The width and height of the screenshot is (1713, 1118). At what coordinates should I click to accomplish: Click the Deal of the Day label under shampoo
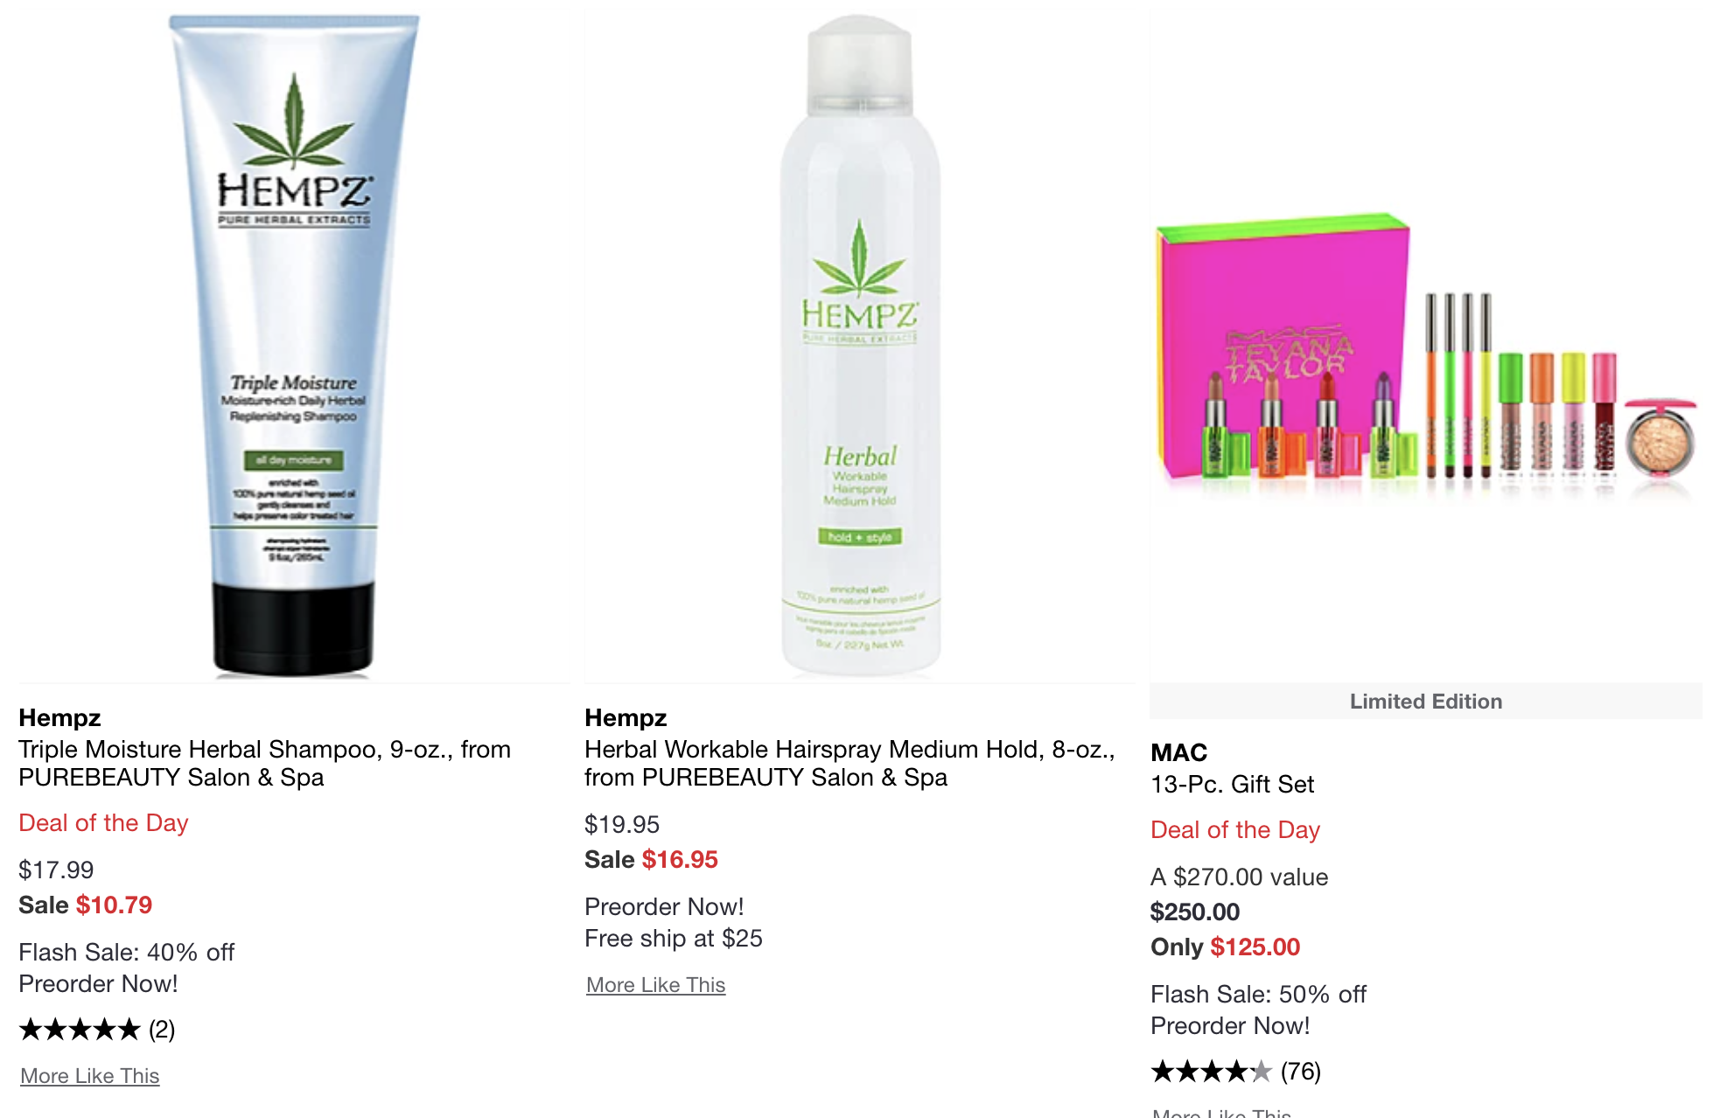103,822
